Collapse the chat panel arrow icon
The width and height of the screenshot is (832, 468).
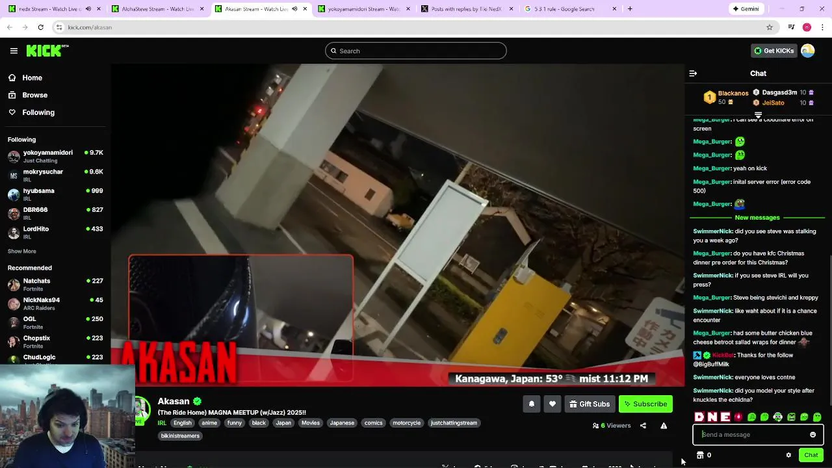[693, 73]
